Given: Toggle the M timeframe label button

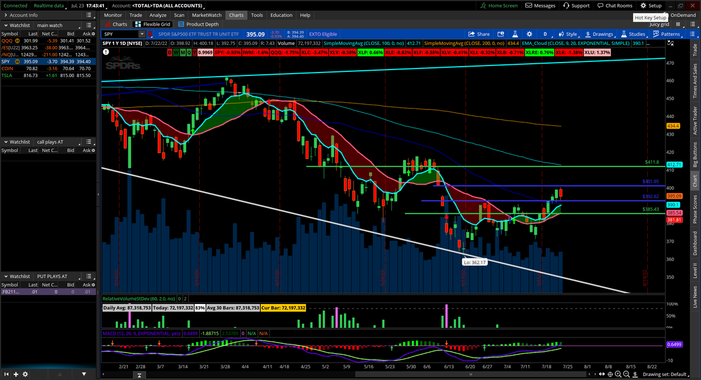Looking at the screenshot, I should pyautogui.click(x=183, y=52).
